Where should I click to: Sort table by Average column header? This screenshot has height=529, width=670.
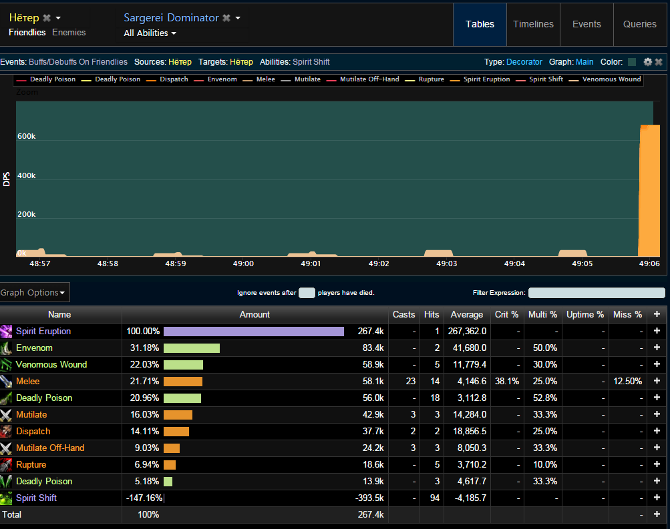tap(467, 314)
